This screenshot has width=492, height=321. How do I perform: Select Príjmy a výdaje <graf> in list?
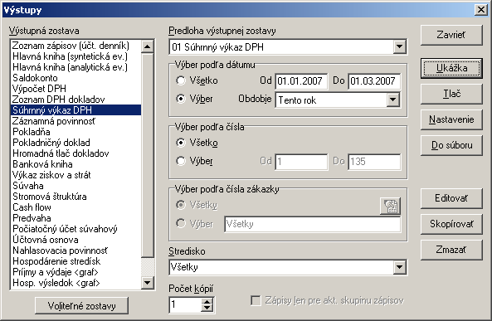click(x=76, y=272)
